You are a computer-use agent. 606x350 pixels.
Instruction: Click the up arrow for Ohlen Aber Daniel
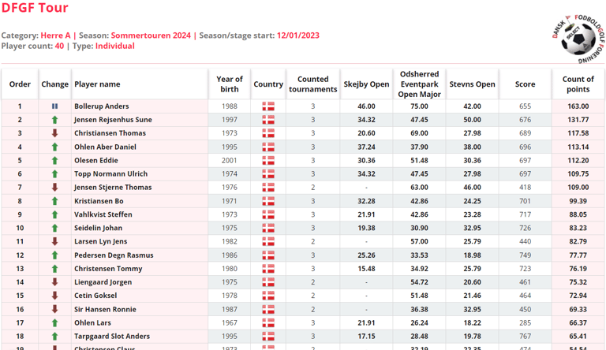click(55, 147)
